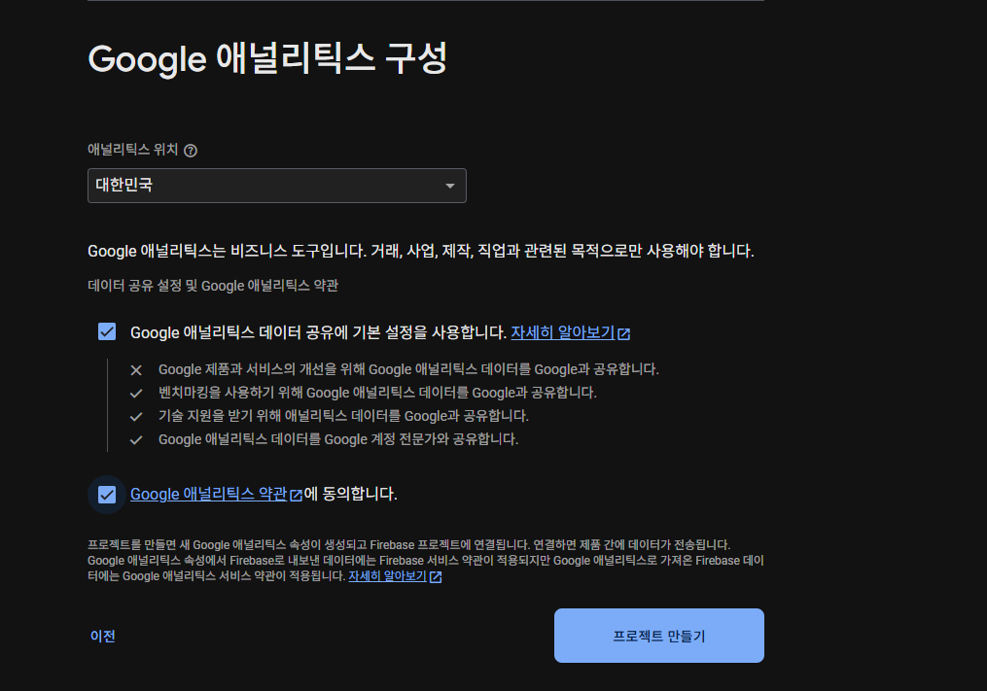Open the help icon next to 애널리틱스 위치
Image resolution: width=987 pixels, height=691 pixels.
(x=190, y=151)
